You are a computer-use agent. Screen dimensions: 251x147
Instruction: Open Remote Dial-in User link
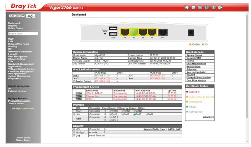click(154, 129)
